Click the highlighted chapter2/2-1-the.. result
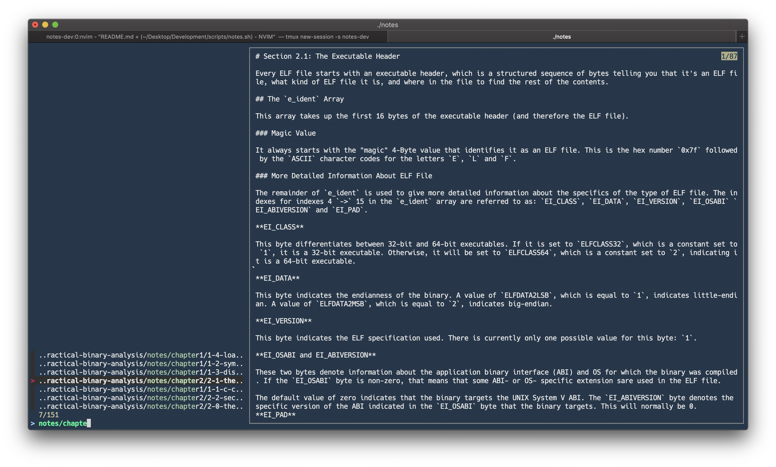This screenshot has height=467, width=776. click(x=141, y=380)
